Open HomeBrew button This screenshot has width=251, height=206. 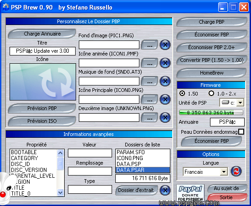[211, 73]
